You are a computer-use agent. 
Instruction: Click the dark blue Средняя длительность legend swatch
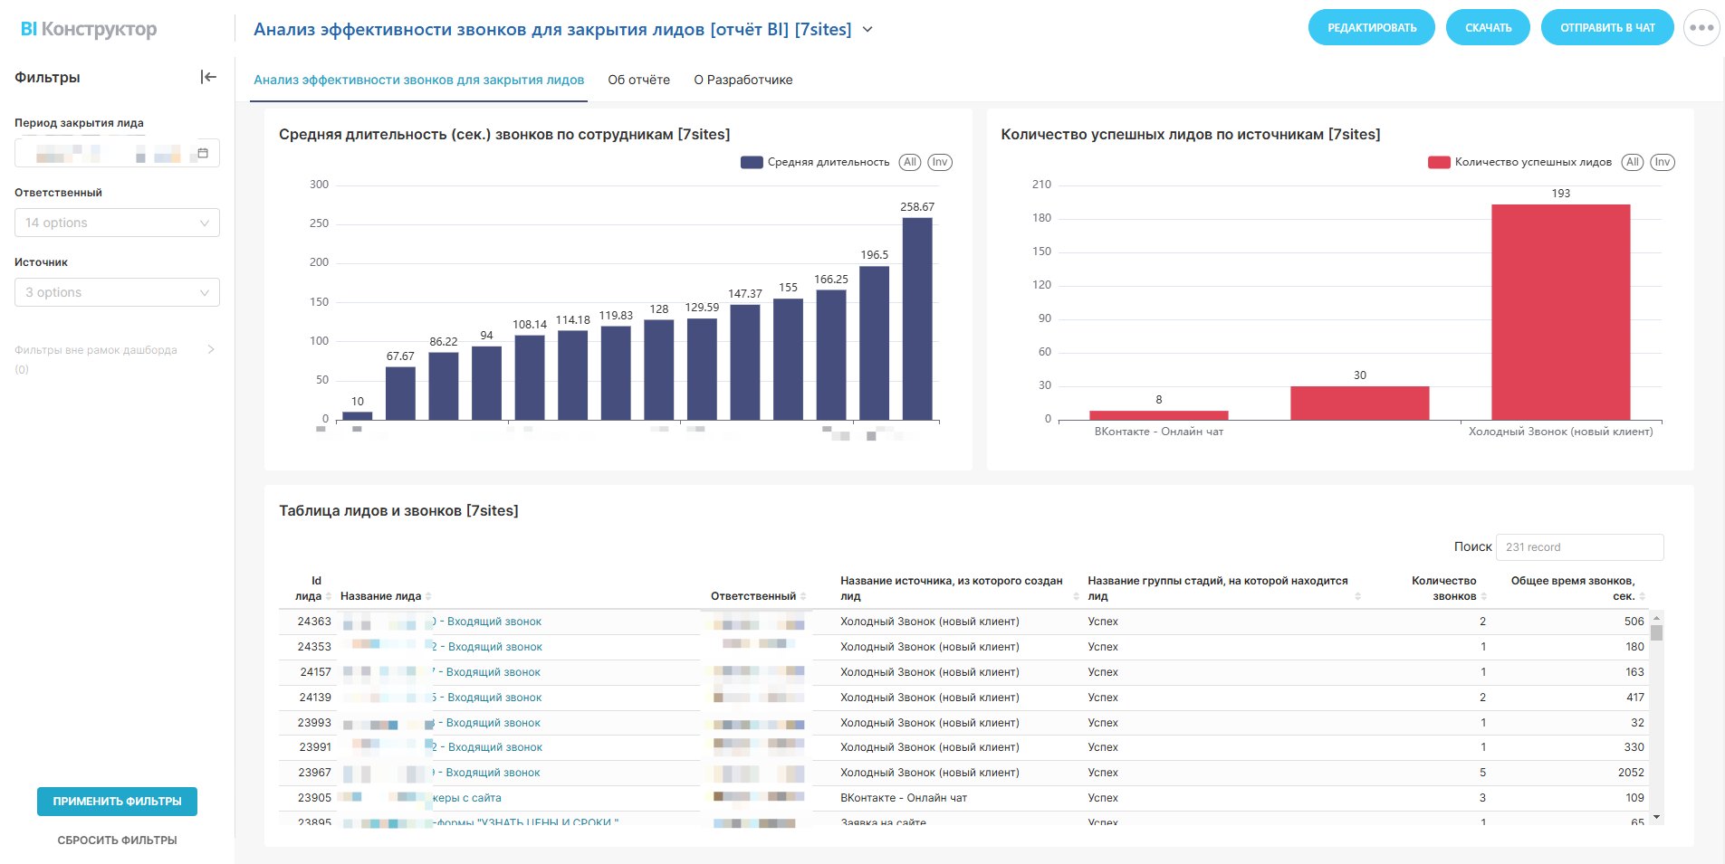(x=752, y=162)
